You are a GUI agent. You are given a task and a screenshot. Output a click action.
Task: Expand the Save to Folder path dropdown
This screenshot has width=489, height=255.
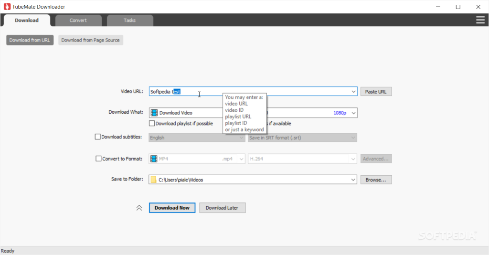[x=353, y=180]
